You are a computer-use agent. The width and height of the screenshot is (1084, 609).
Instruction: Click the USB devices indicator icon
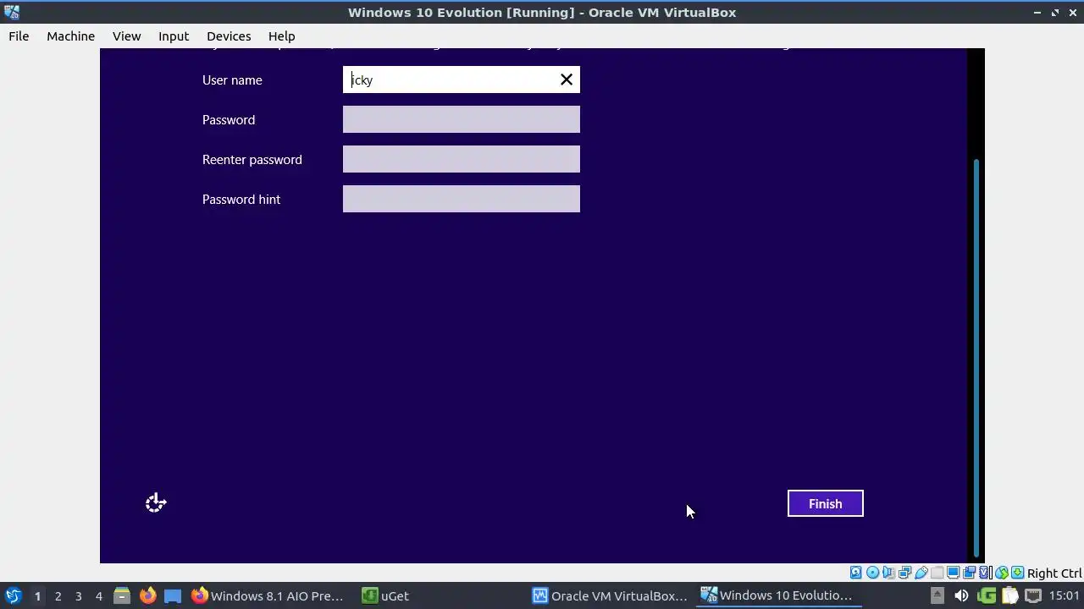pos(921,573)
